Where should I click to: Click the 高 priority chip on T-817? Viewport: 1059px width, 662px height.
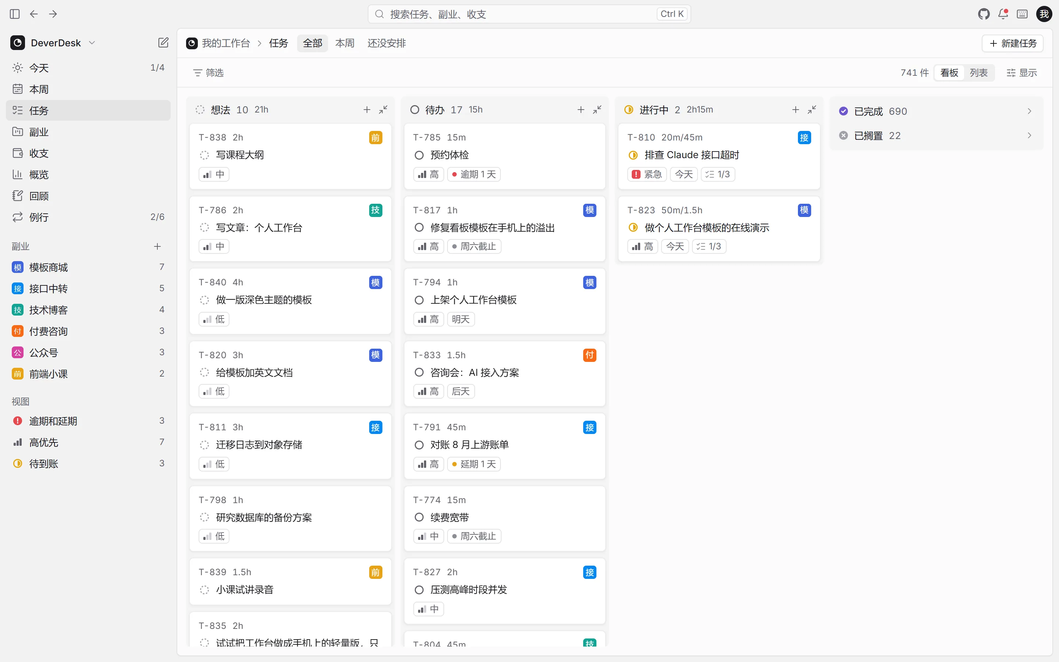(428, 246)
